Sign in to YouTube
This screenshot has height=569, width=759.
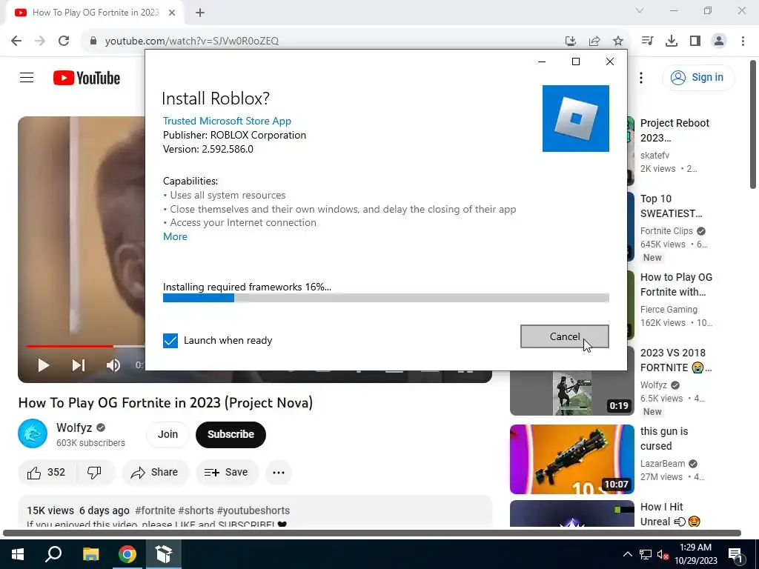pos(698,77)
